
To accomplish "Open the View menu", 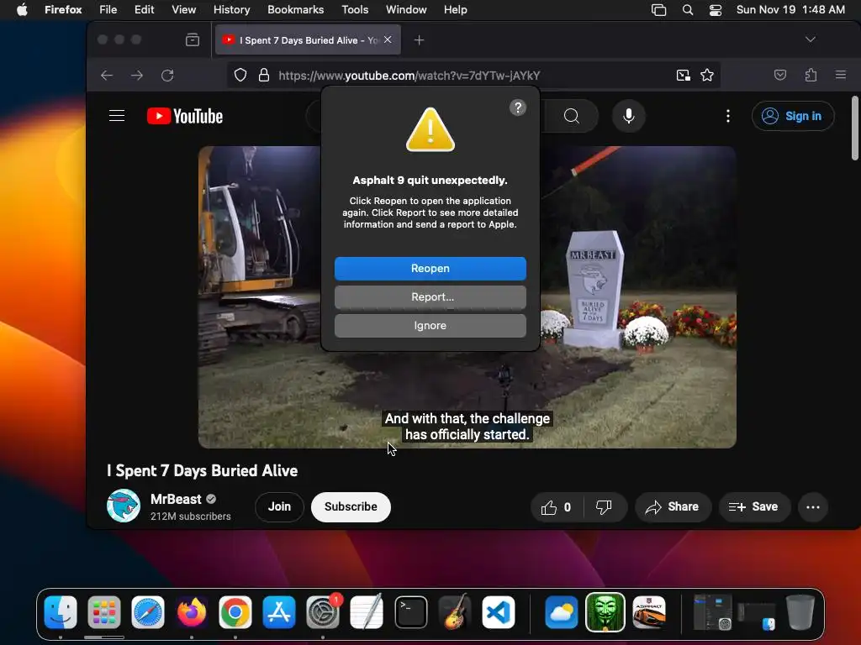I will pos(183,10).
